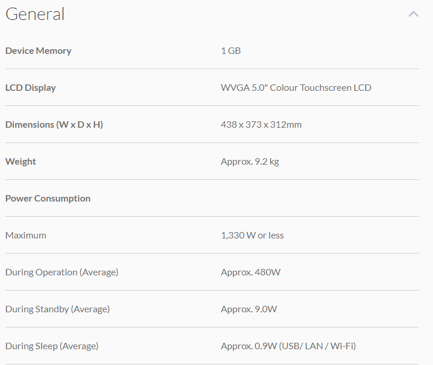Select the Approx. 9.0W standby value

click(248, 309)
